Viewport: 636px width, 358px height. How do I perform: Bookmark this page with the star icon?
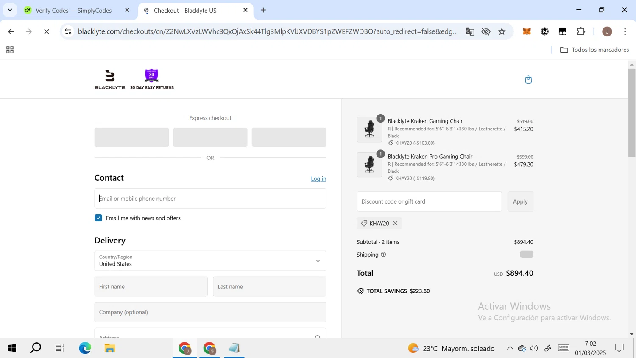point(502,31)
